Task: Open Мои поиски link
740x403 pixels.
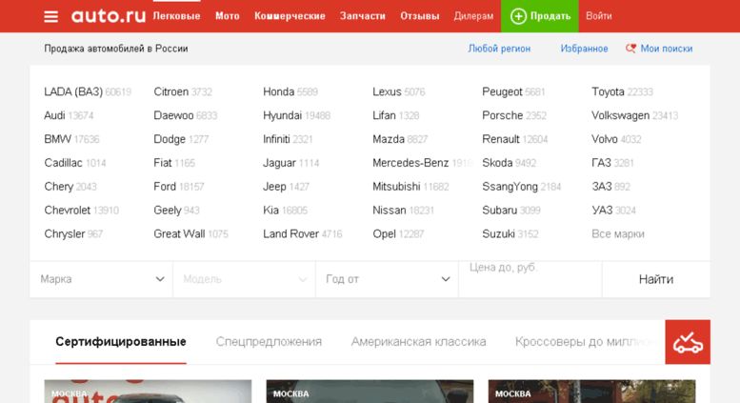Action: (x=667, y=49)
